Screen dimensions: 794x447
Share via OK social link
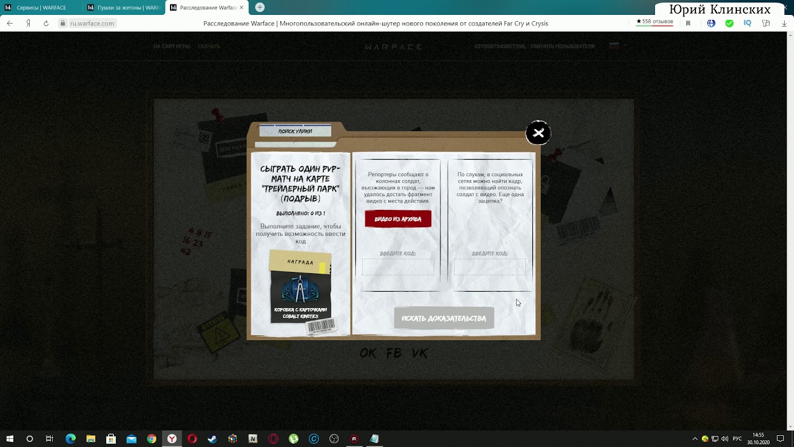pos(368,353)
